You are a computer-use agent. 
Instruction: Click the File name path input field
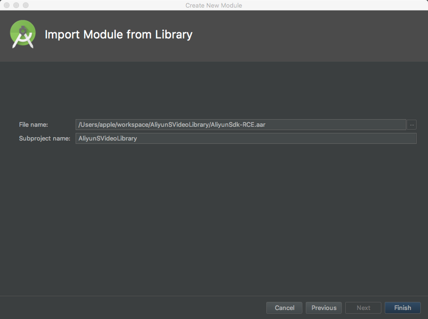pyautogui.click(x=241, y=124)
